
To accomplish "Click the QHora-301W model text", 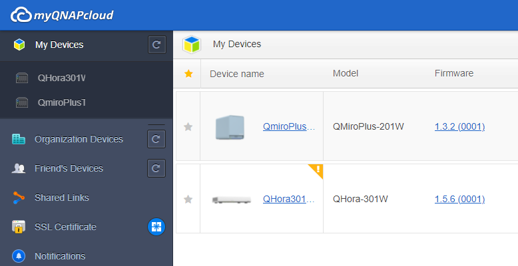I will point(360,199).
